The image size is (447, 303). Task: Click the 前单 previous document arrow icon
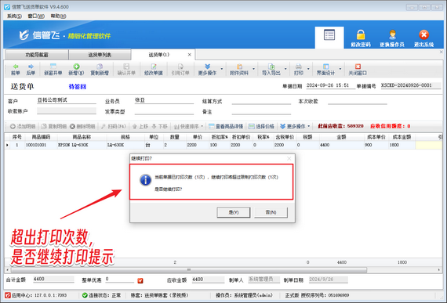(x=16, y=67)
